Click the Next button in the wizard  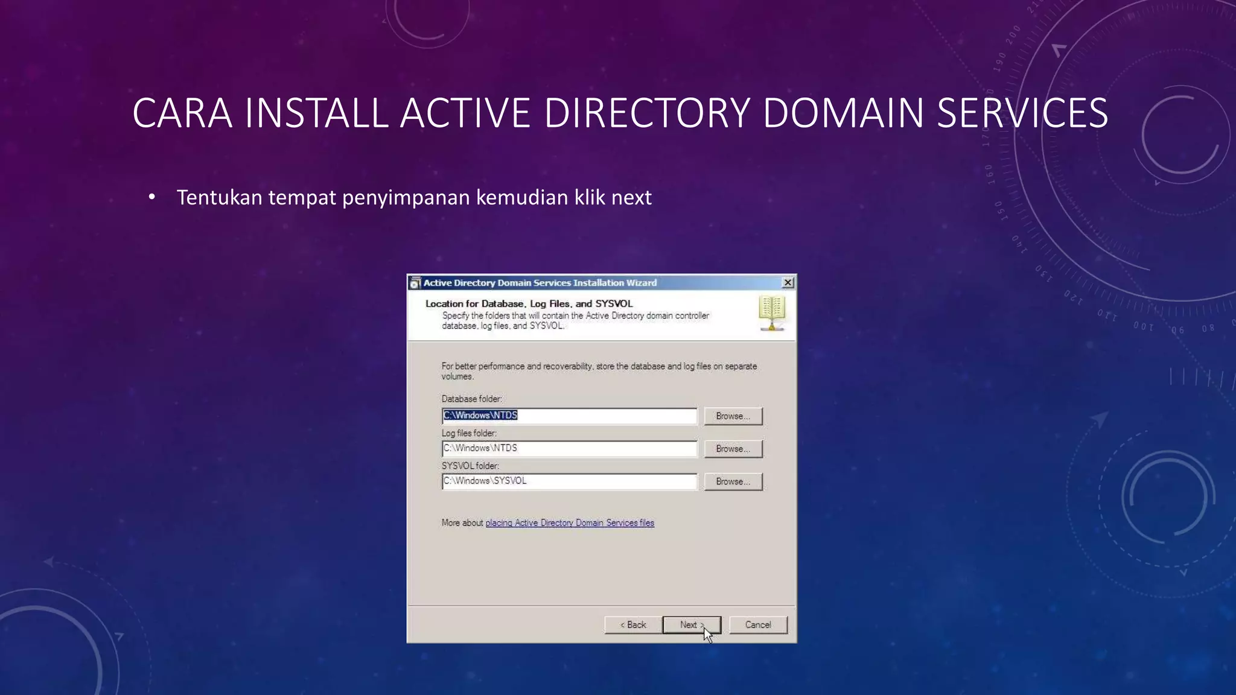click(x=692, y=625)
